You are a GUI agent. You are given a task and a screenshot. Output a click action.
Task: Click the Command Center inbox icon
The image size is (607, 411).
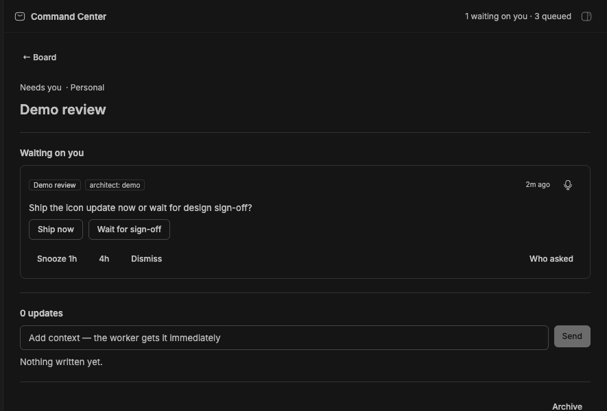20,16
